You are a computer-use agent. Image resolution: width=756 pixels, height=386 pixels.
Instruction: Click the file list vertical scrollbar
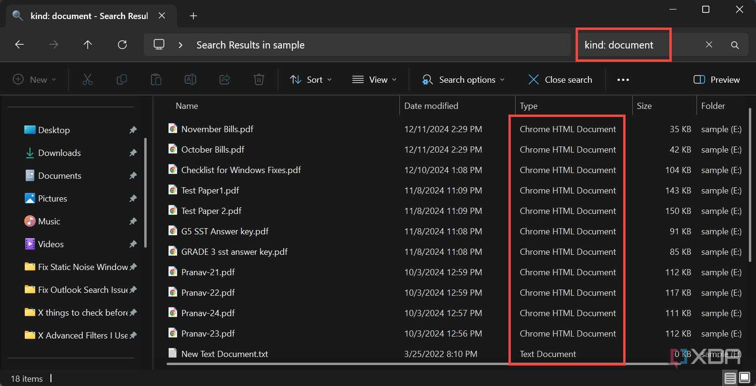pyautogui.click(x=750, y=185)
